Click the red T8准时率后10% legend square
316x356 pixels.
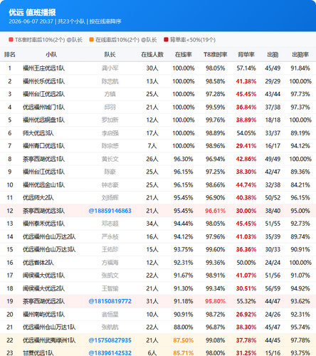11,40
